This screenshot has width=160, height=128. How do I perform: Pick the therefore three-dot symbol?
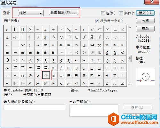click(108, 37)
